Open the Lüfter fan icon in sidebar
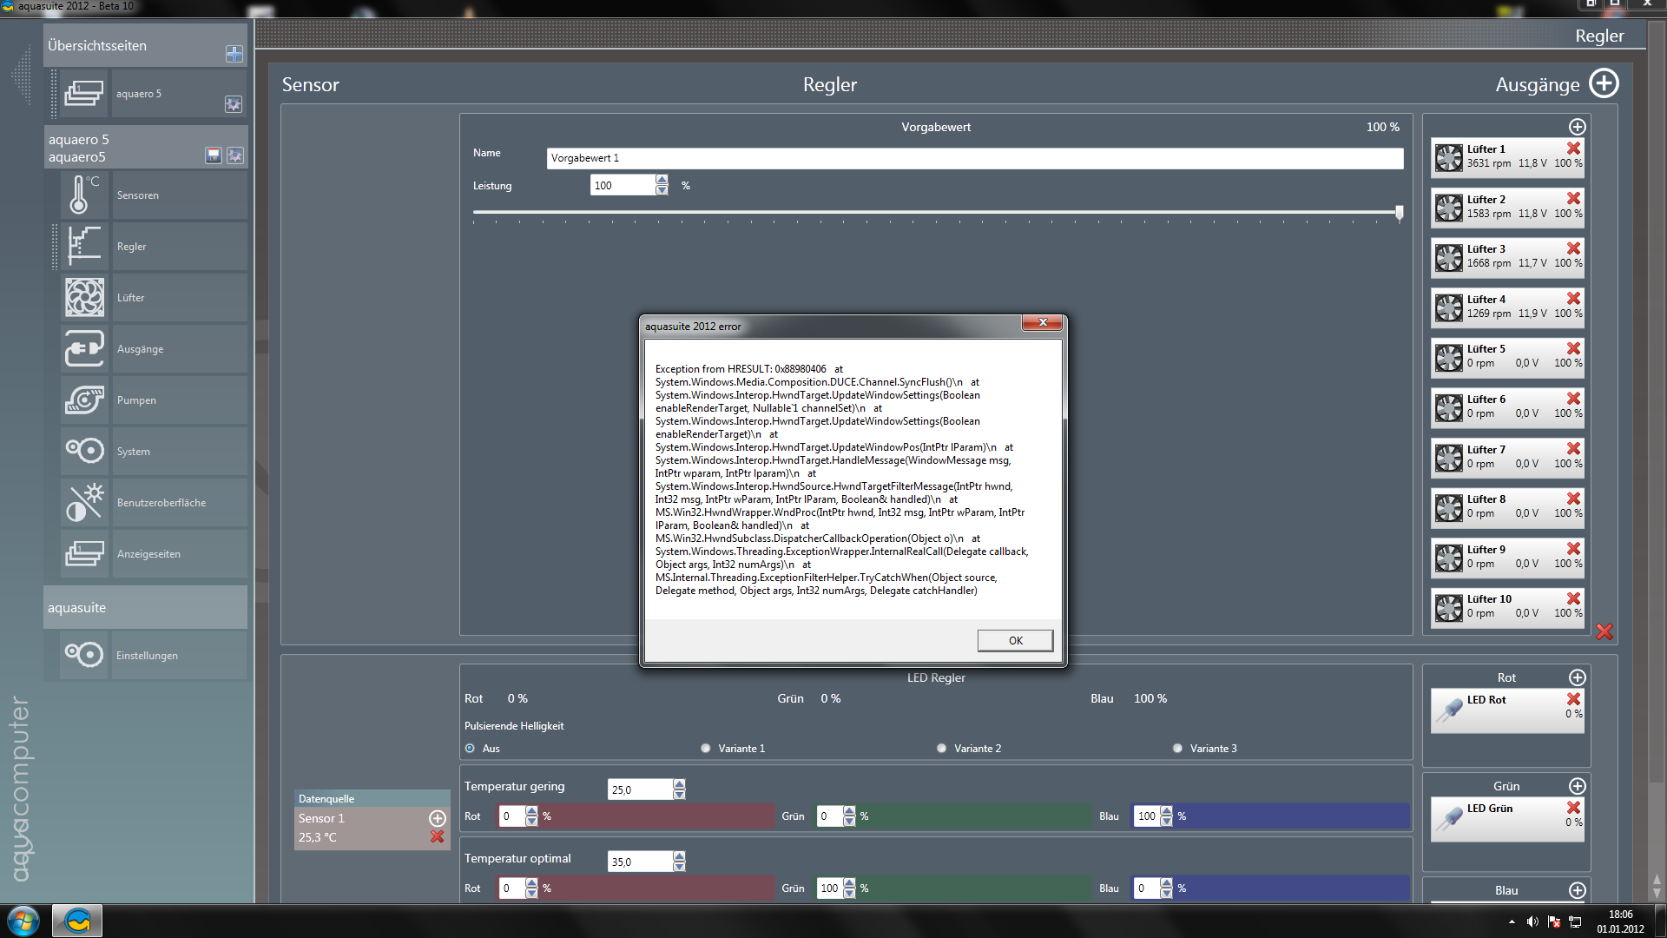The height and width of the screenshot is (938, 1667). [83, 298]
